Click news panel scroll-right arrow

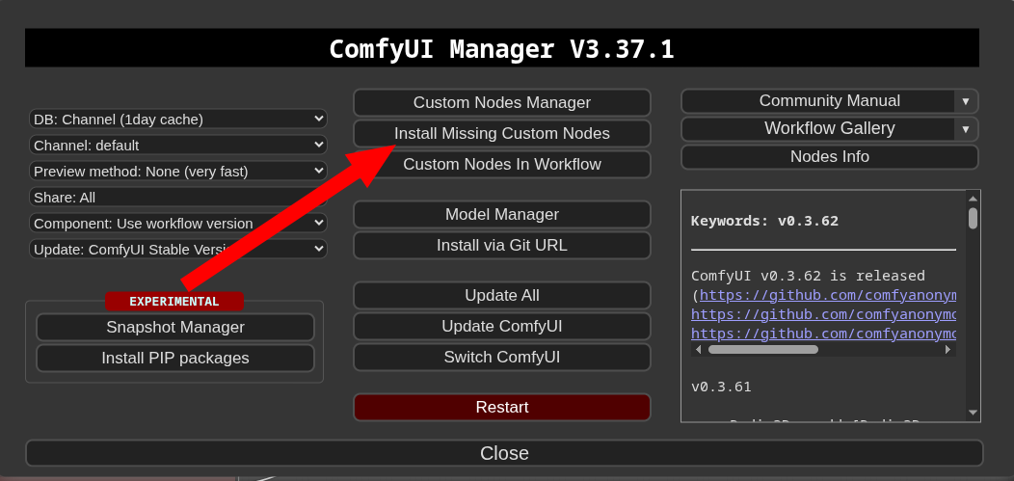coord(949,350)
